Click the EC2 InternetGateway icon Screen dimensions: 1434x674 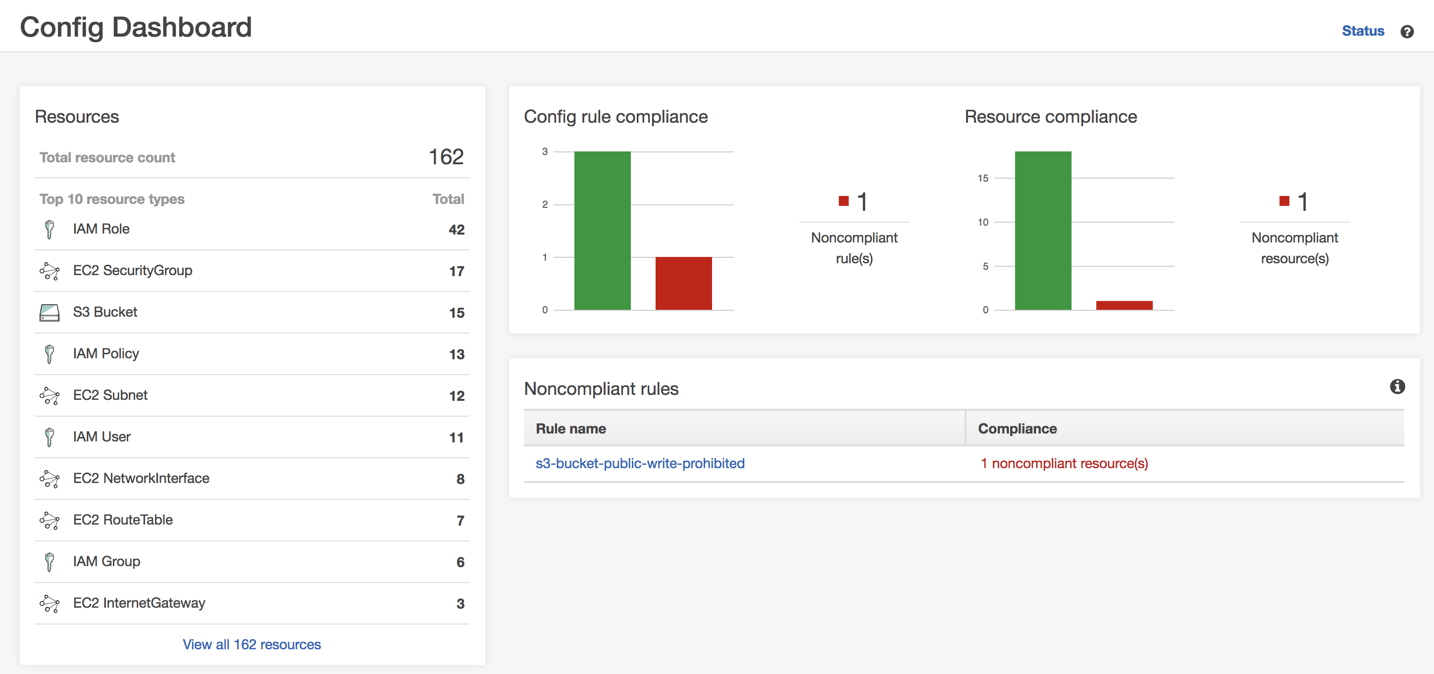tap(50, 603)
